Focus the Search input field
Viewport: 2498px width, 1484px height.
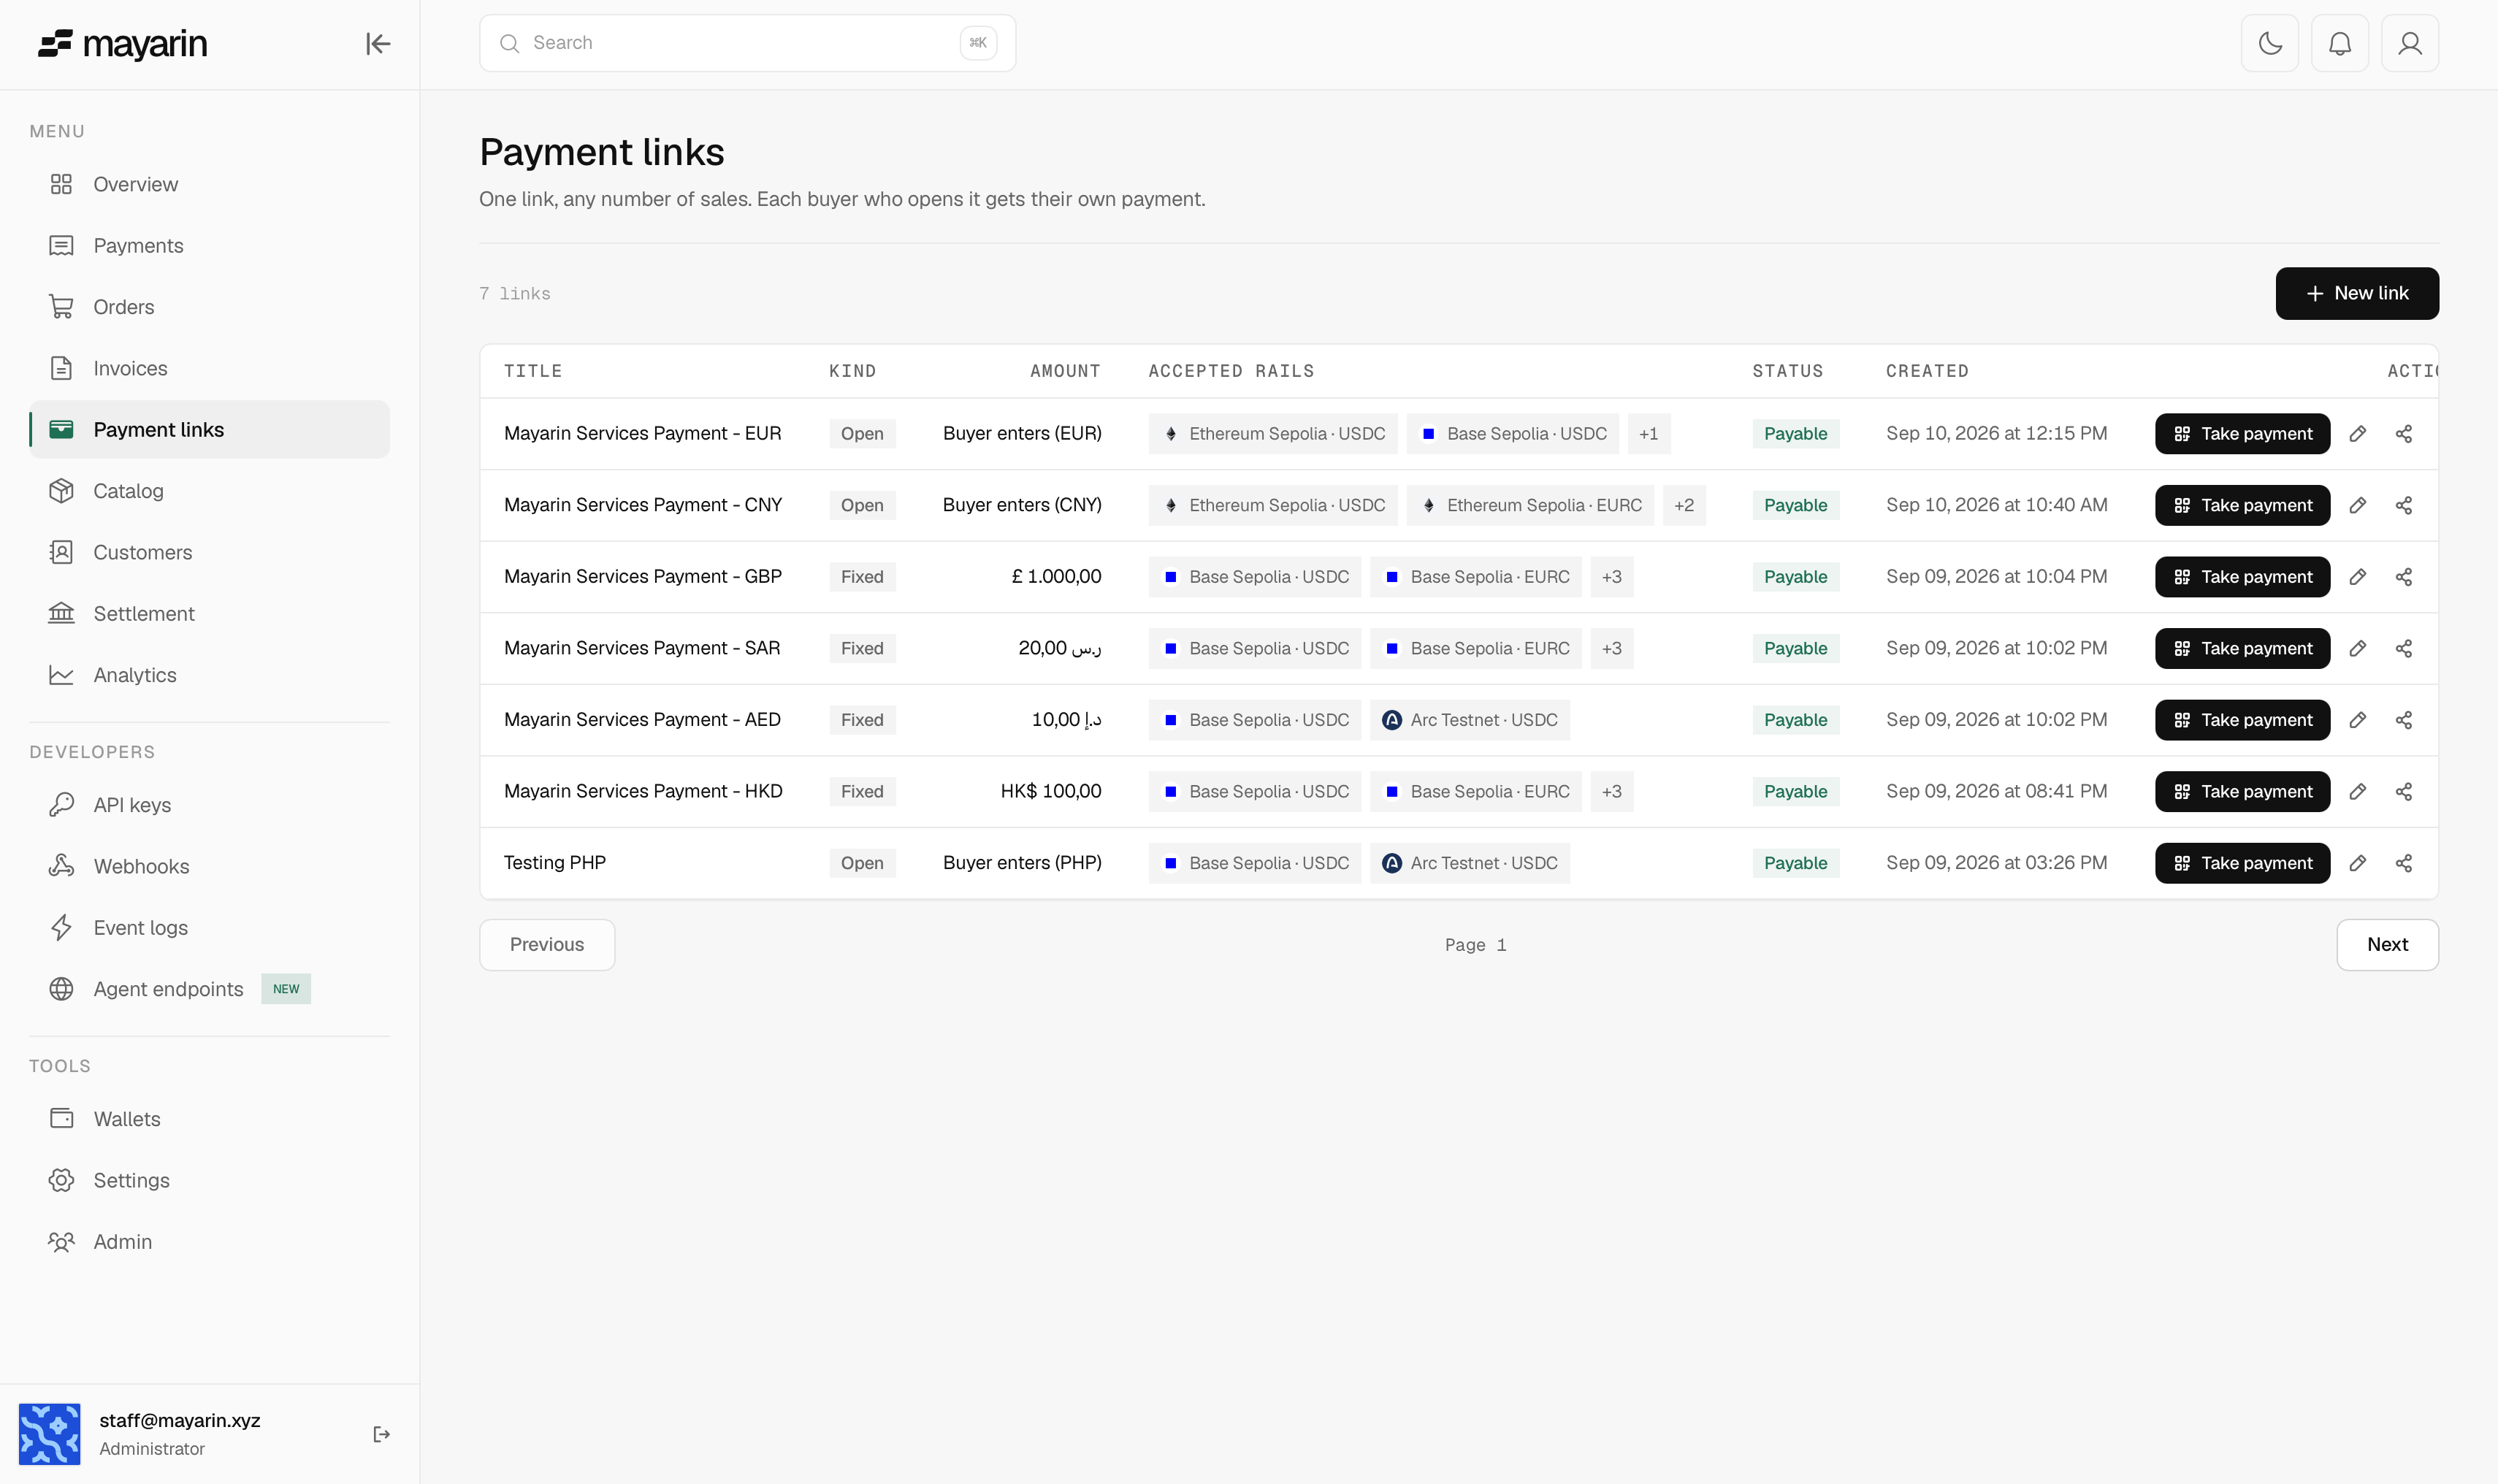point(747,43)
